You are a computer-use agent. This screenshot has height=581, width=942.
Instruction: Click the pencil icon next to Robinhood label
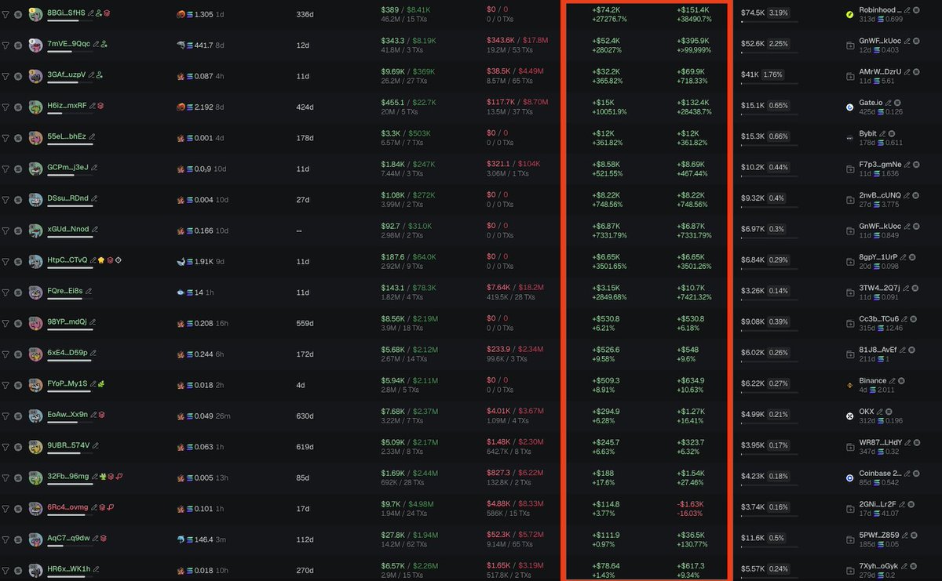click(x=907, y=10)
